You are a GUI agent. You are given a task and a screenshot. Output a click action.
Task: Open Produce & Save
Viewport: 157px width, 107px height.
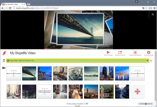tap(120, 53)
